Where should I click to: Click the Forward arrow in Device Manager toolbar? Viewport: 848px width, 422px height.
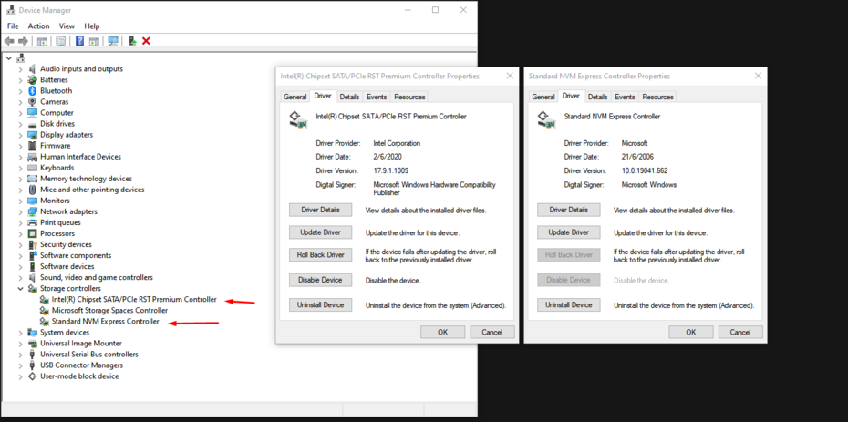[x=23, y=41]
